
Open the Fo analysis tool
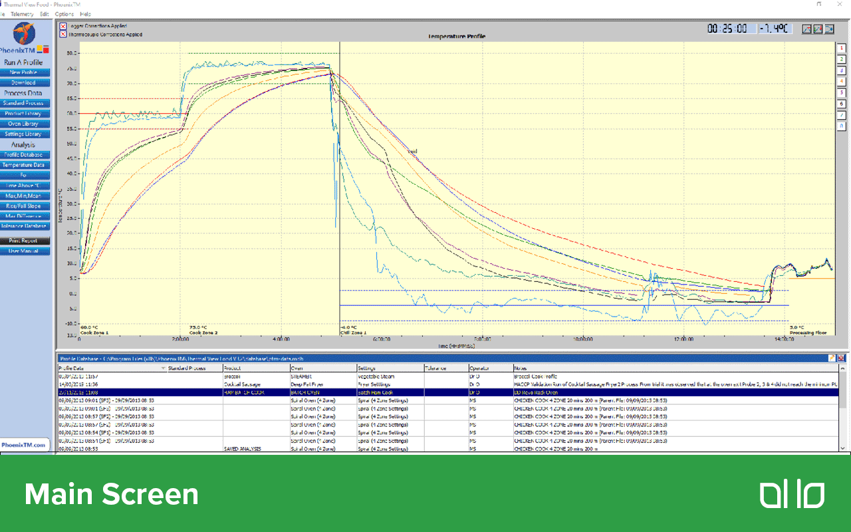pyautogui.click(x=26, y=174)
